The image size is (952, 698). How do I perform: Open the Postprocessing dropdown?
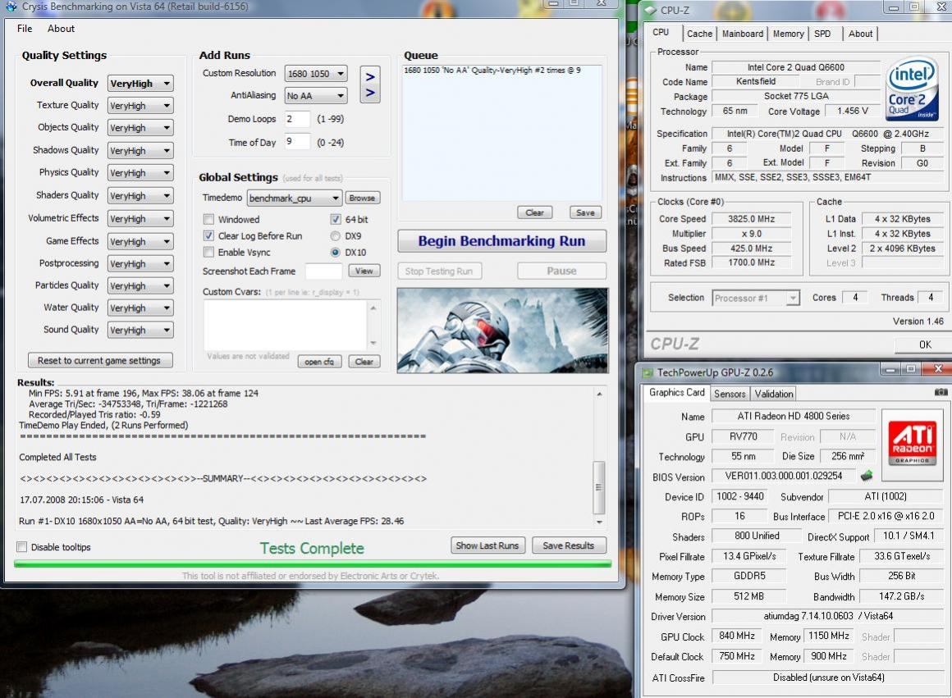[140, 263]
